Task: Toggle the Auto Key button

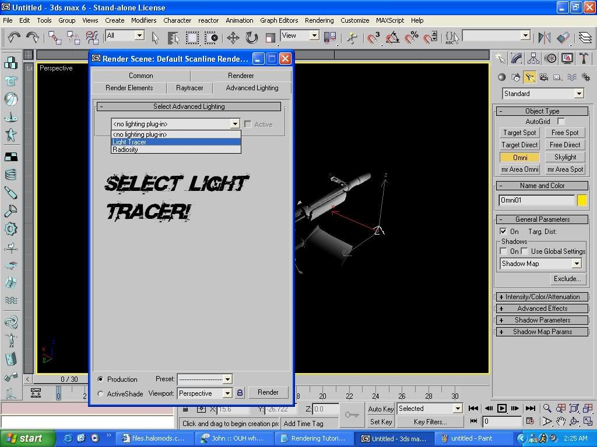Action: [381, 409]
